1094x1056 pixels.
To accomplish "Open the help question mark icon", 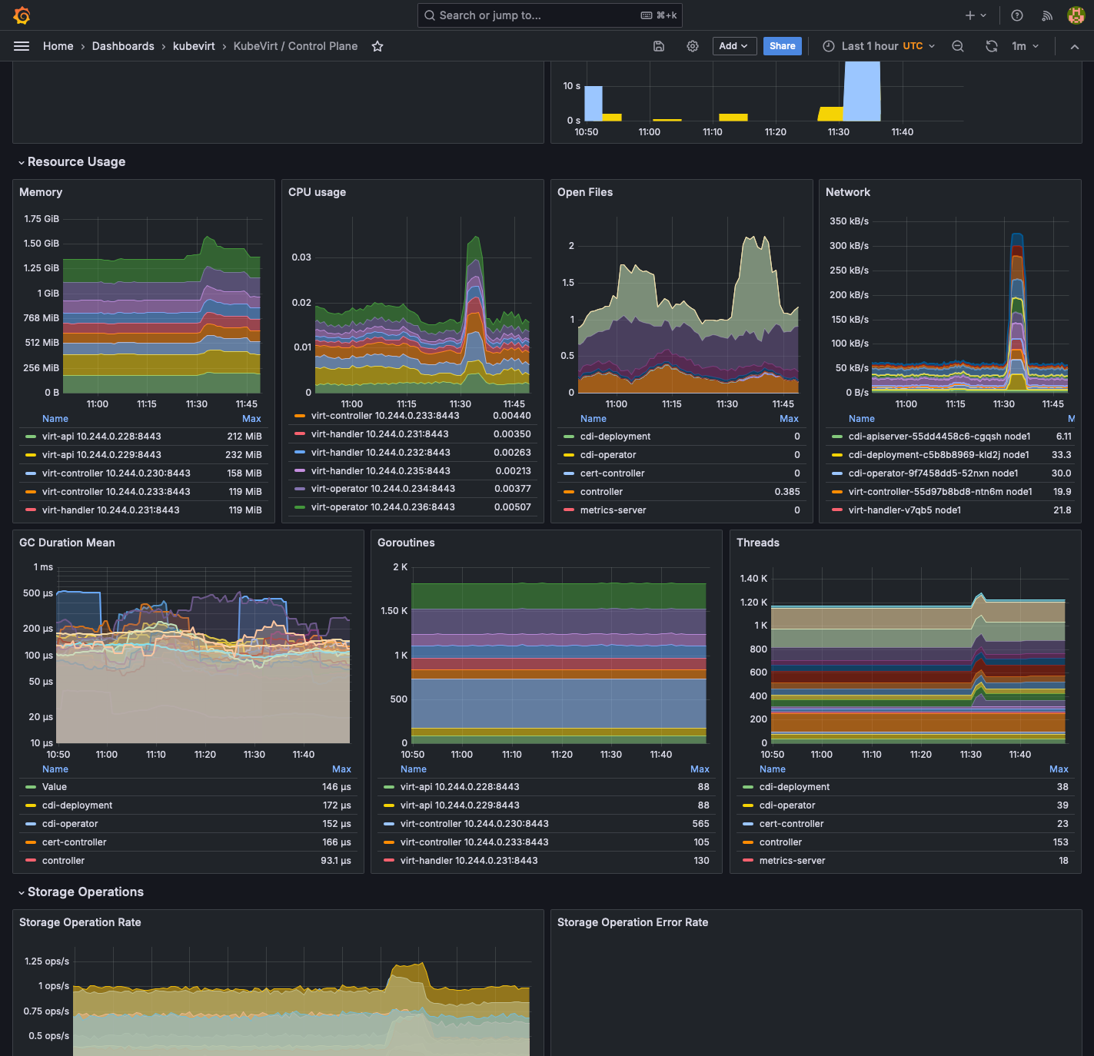I will coord(1017,15).
